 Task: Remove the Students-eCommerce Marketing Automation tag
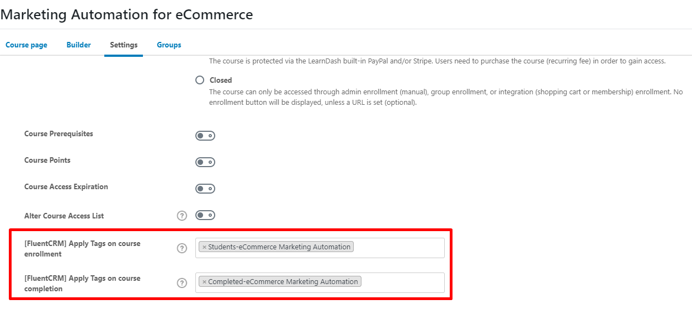click(x=204, y=247)
